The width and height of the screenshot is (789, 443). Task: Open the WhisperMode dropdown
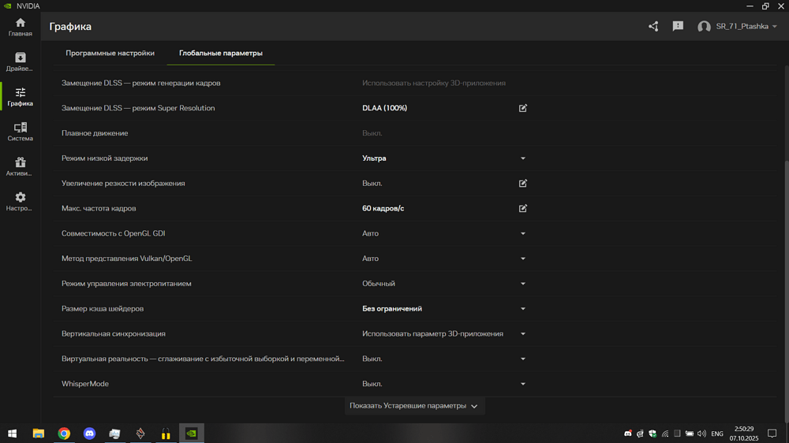(x=522, y=385)
